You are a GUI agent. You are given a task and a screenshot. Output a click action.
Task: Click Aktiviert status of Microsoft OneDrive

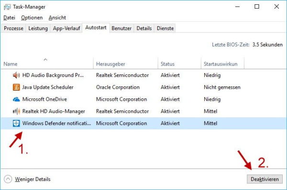(170, 99)
